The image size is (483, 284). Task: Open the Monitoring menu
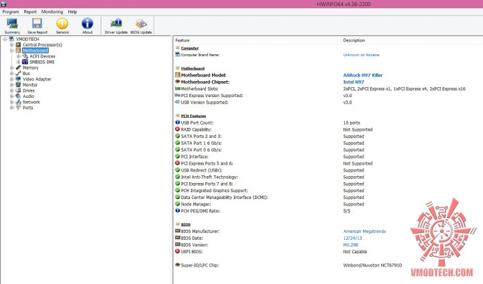[52, 11]
